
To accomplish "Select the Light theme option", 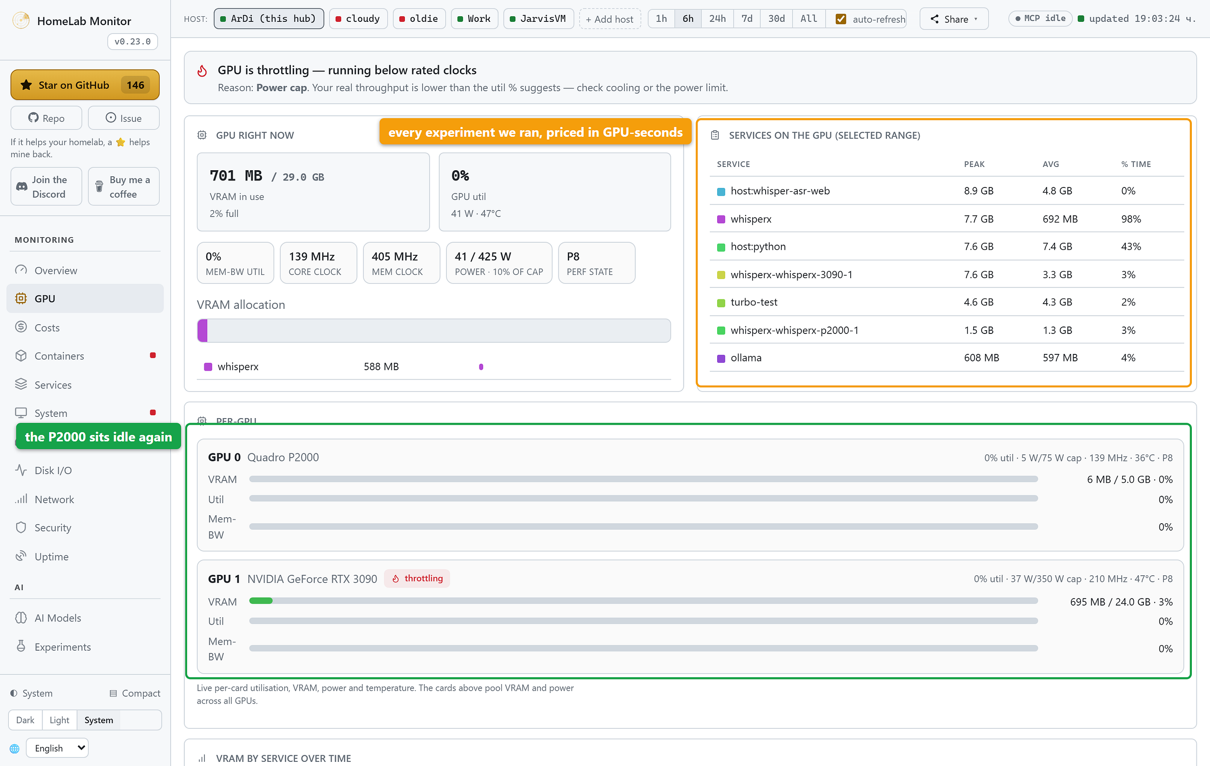I will 59,720.
